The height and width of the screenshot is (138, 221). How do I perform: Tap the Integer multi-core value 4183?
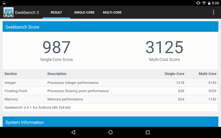tap(212, 83)
